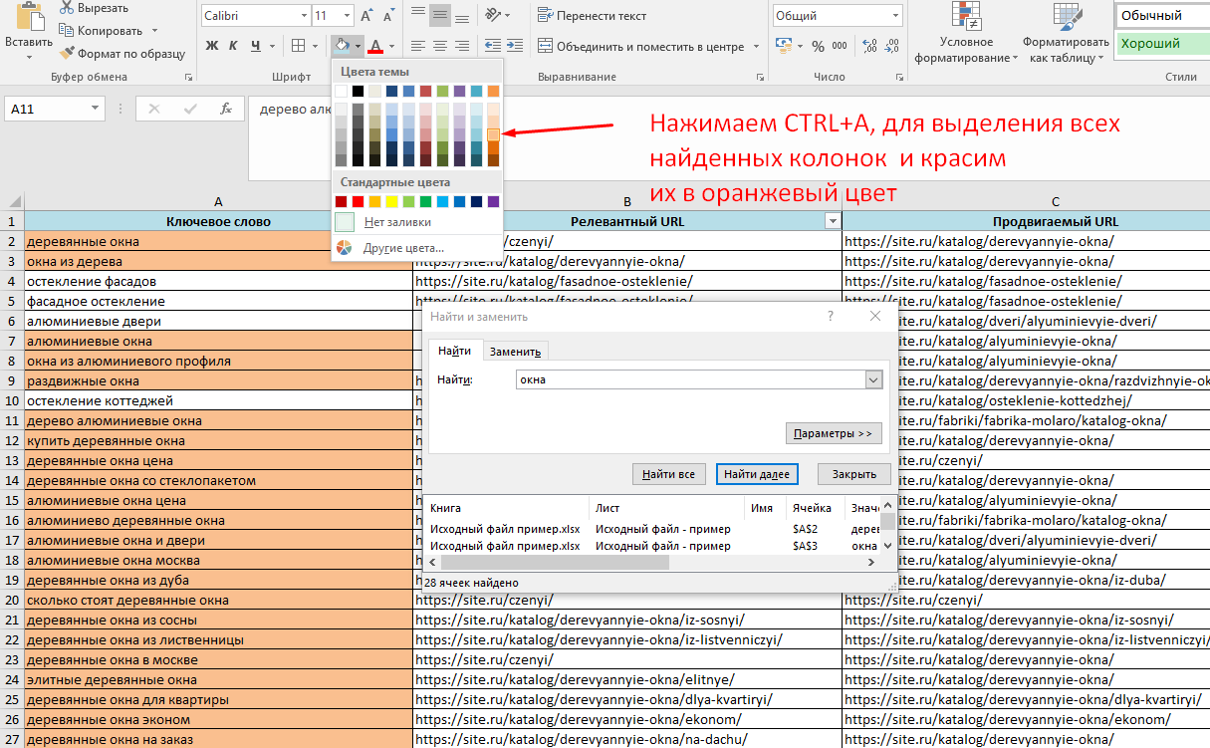
Task: Click Wrap Text (Перенести текст)
Action: coord(592,16)
